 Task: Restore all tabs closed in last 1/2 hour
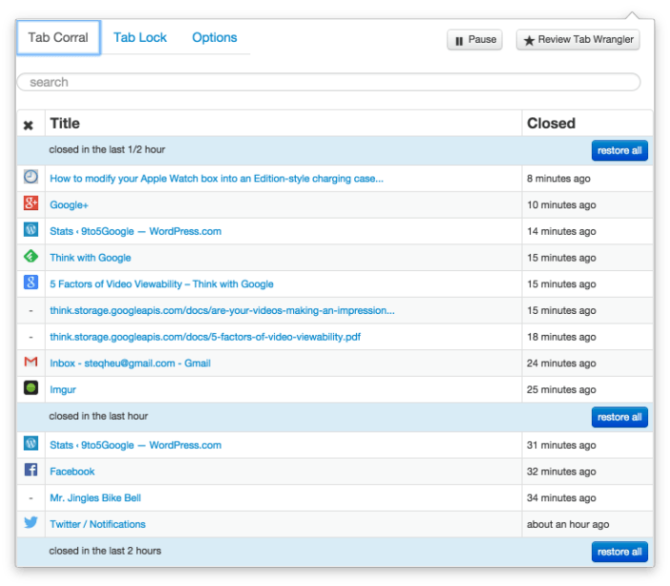click(620, 150)
